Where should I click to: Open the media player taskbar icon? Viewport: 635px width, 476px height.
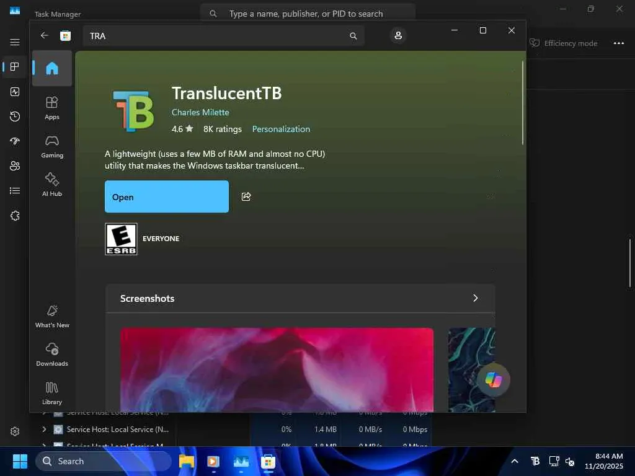(213, 461)
